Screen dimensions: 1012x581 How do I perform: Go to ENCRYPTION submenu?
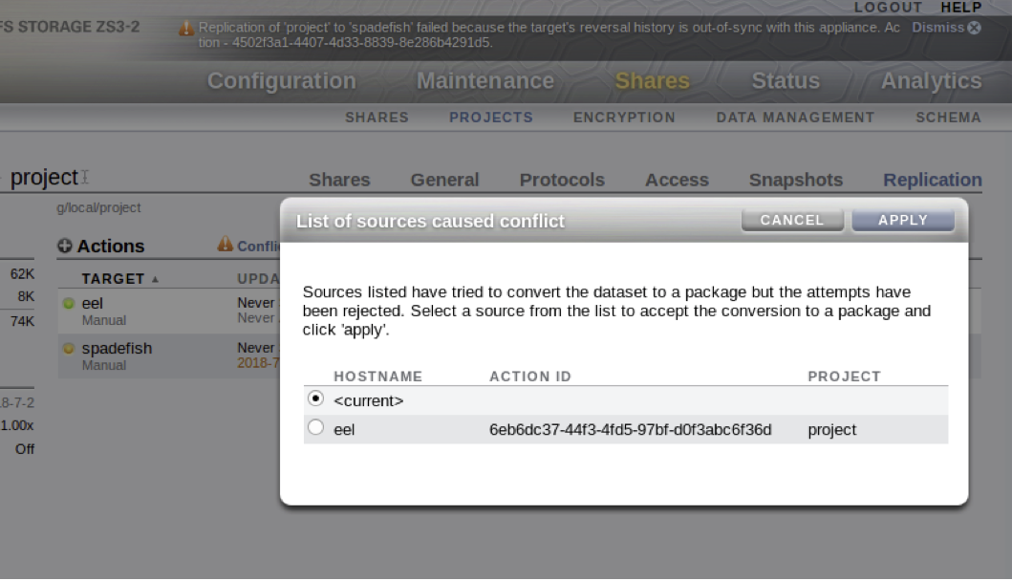(x=624, y=118)
